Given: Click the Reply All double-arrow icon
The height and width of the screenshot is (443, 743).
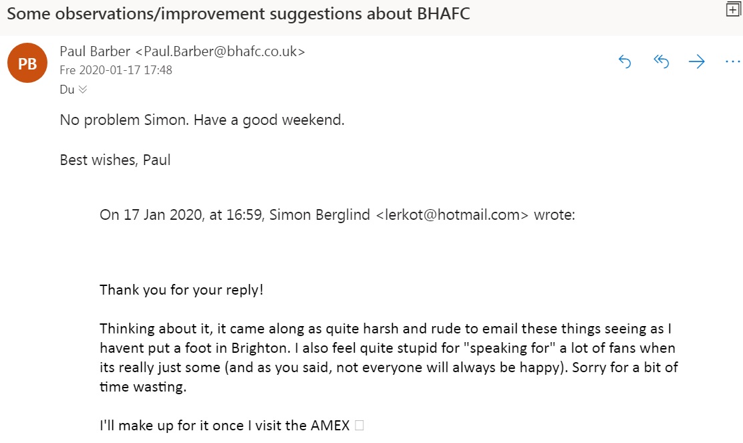Looking at the screenshot, I should pos(661,61).
